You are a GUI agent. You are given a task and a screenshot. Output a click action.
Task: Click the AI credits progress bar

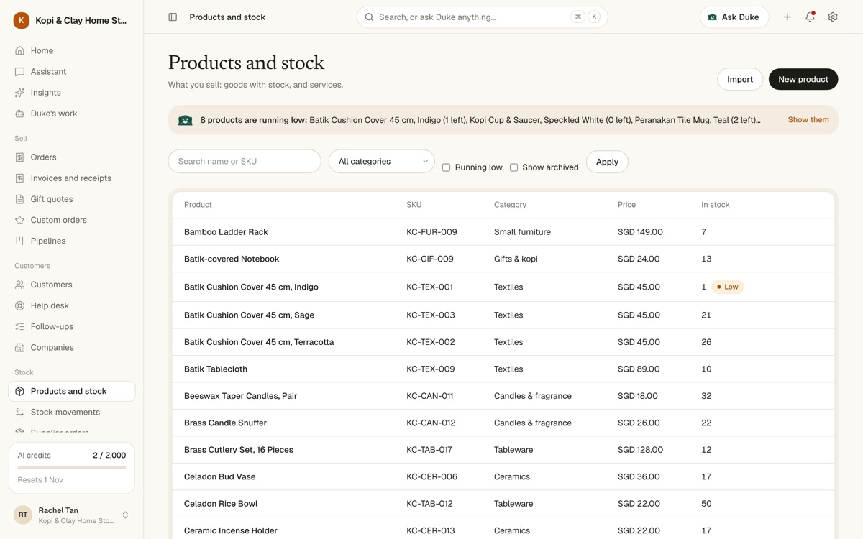pyautogui.click(x=71, y=468)
